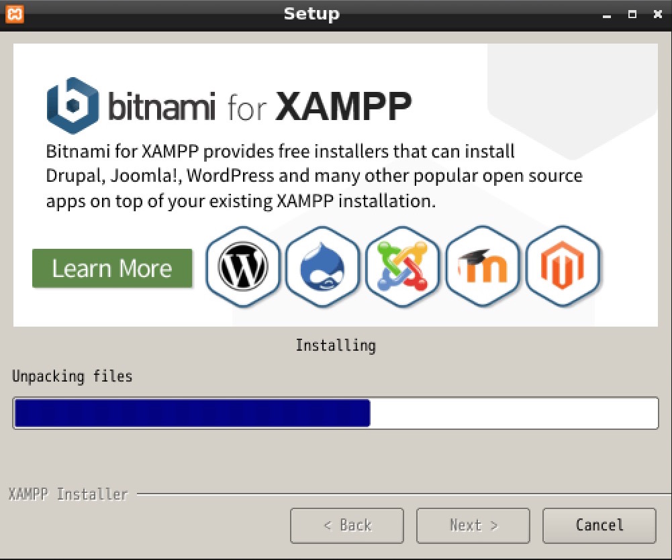The width and height of the screenshot is (672, 560).
Task: Click the disabled Next button
Action: (473, 525)
